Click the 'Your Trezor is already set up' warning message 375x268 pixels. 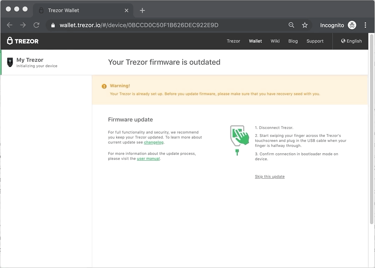tap(215, 94)
